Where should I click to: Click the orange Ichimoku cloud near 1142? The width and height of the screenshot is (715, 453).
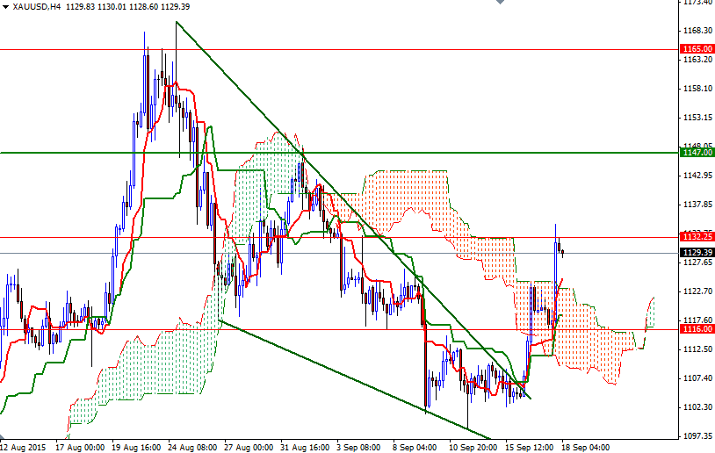[x=404, y=189]
